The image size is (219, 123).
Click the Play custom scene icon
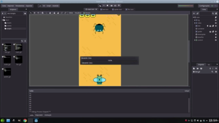115,5
